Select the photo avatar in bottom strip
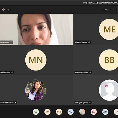 click(x=82, y=112)
